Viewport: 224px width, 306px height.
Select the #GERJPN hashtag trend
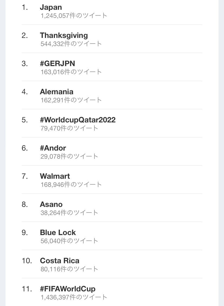click(x=57, y=64)
